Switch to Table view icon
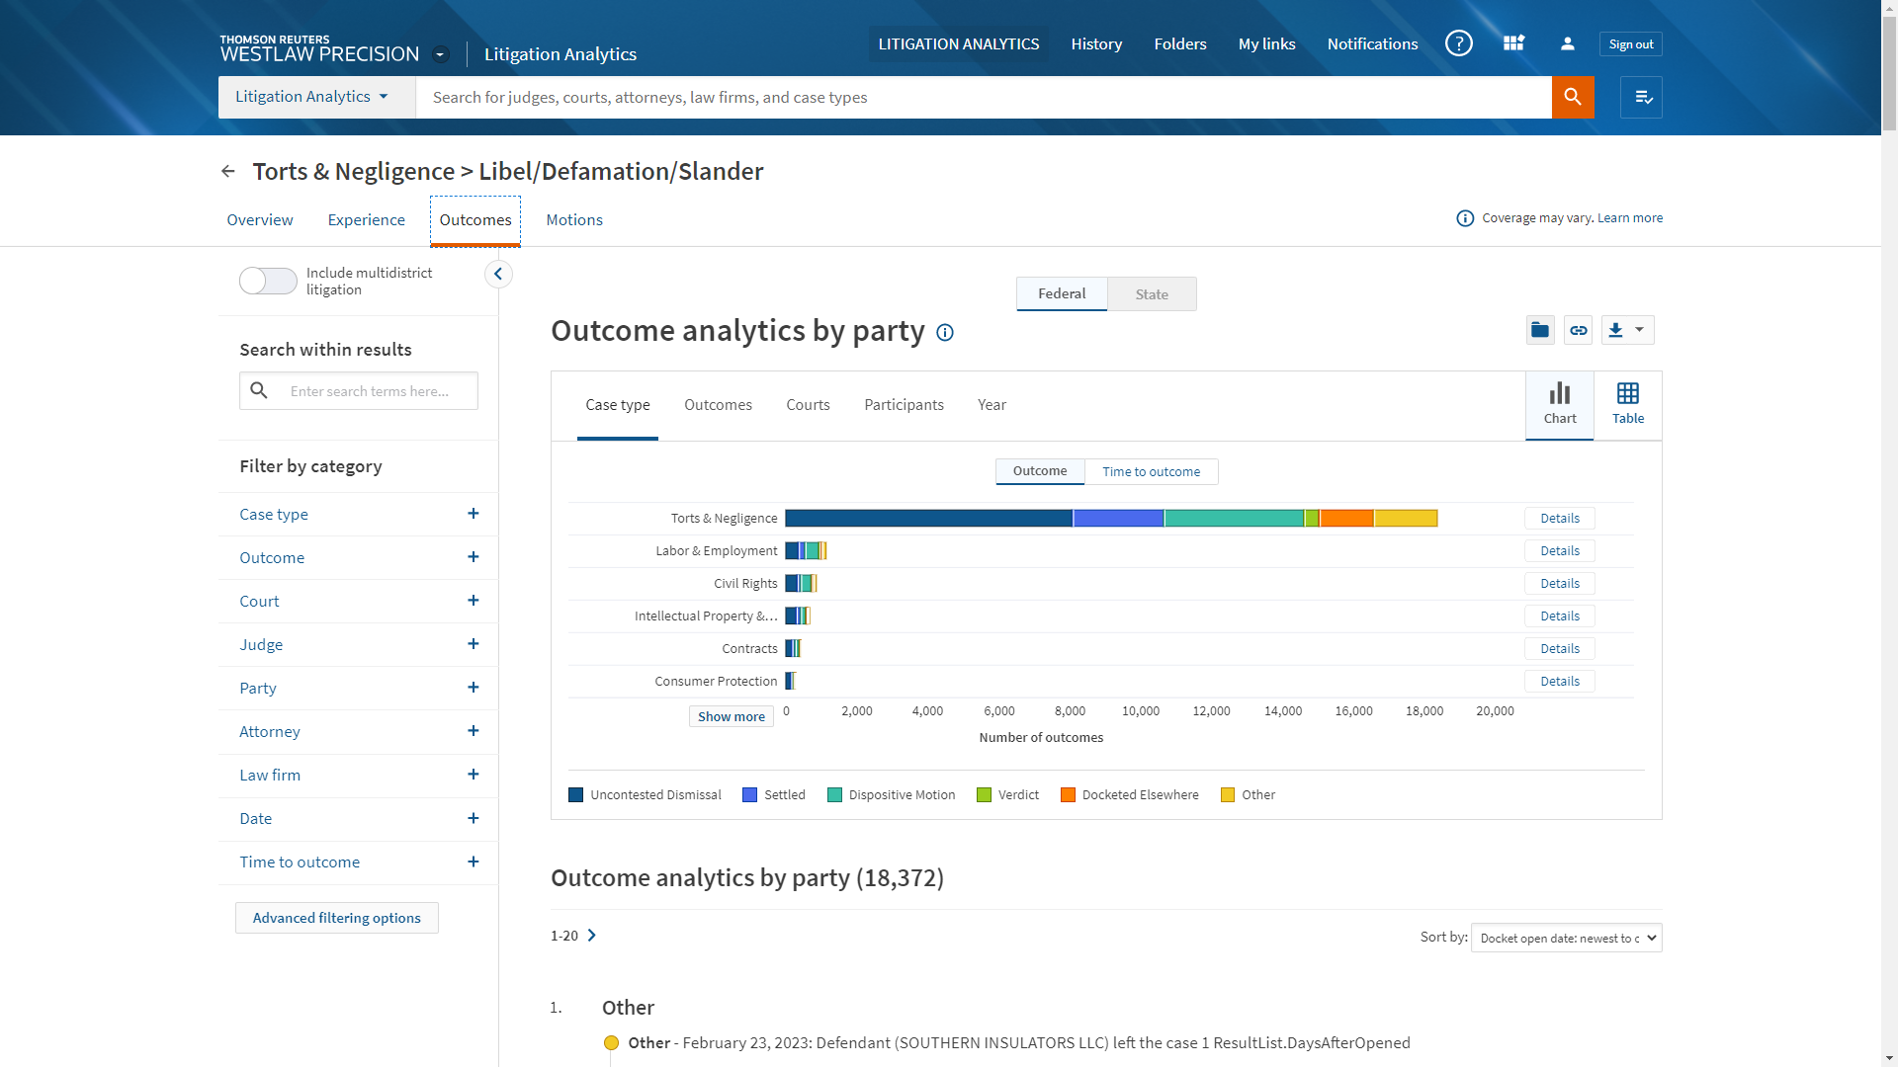The image size is (1898, 1067). pyautogui.click(x=1627, y=404)
